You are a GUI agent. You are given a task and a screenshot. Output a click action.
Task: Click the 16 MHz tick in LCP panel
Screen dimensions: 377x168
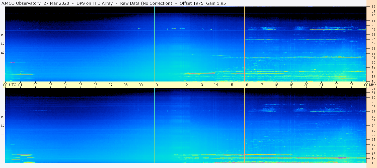pyautogui.click(x=373, y=163)
